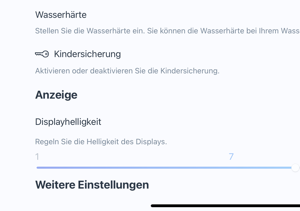The height and width of the screenshot is (211, 300).
Task: Tap the Kindersicherung description line
Action: pyautogui.click(x=127, y=71)
